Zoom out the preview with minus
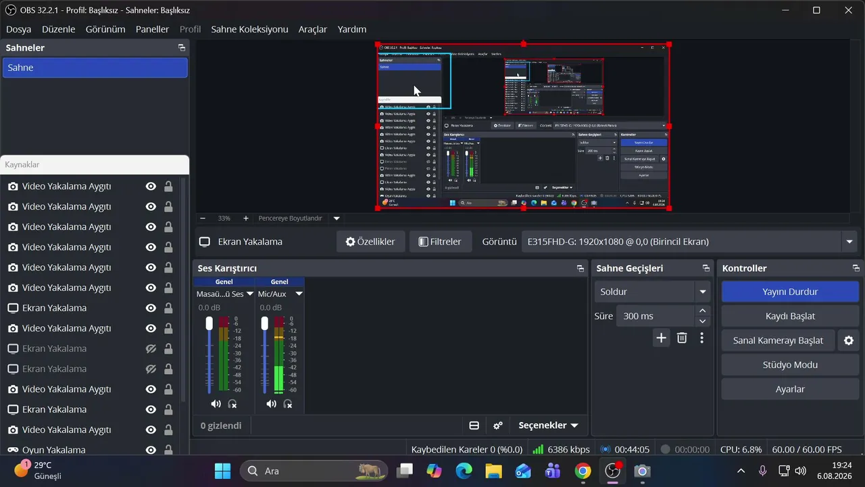Image resolution: width=865 pixels, height=487 pixels. (x=203, y=218)
